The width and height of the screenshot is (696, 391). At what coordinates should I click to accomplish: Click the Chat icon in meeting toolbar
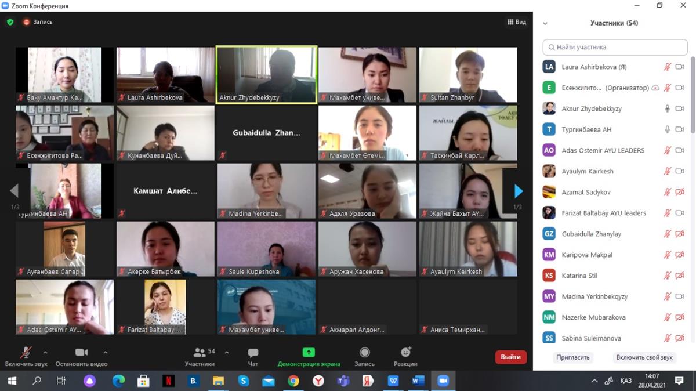[x=253, y=353]
